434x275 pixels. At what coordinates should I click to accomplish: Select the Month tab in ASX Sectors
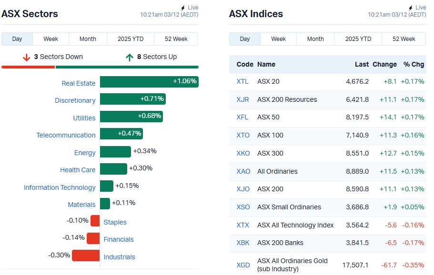88,39
